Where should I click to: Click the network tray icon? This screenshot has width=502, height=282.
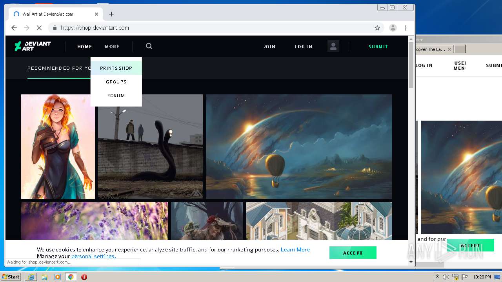(455, 277)
